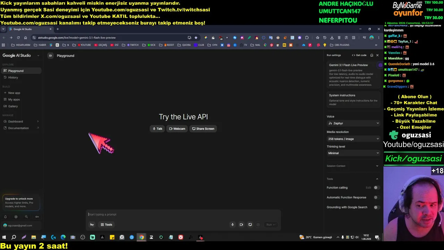Show hidden system tray icons chevron

(x=338, y=237)
